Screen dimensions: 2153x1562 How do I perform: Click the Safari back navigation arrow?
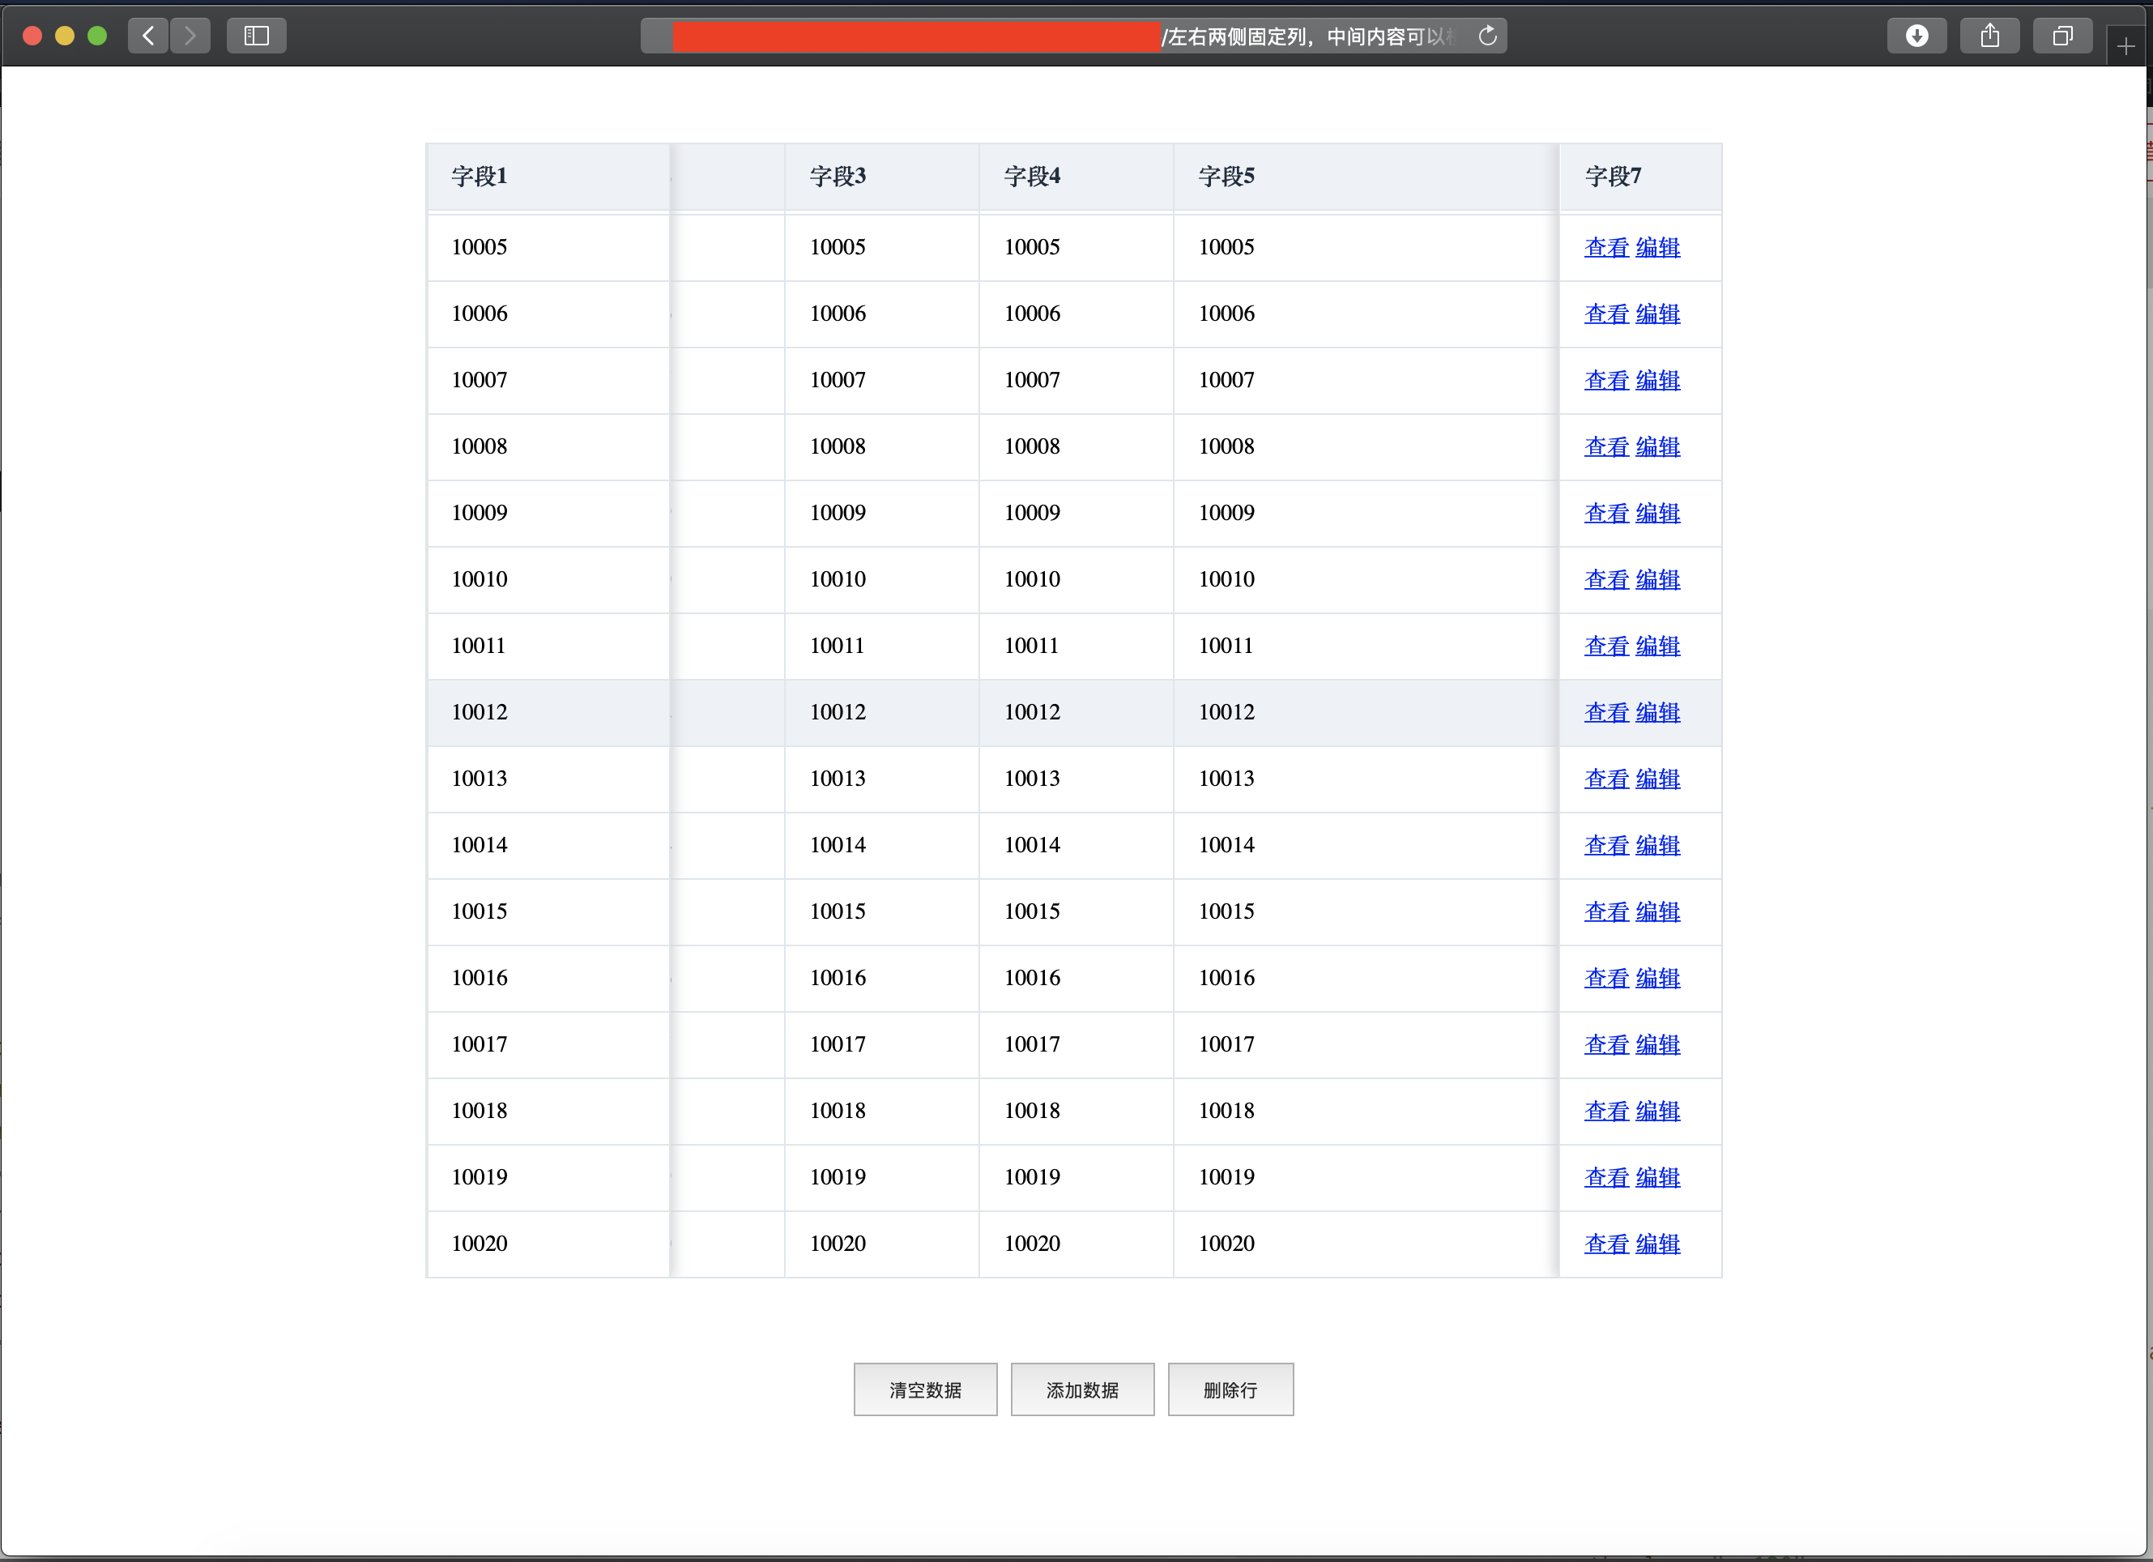[x=148, y=36]
